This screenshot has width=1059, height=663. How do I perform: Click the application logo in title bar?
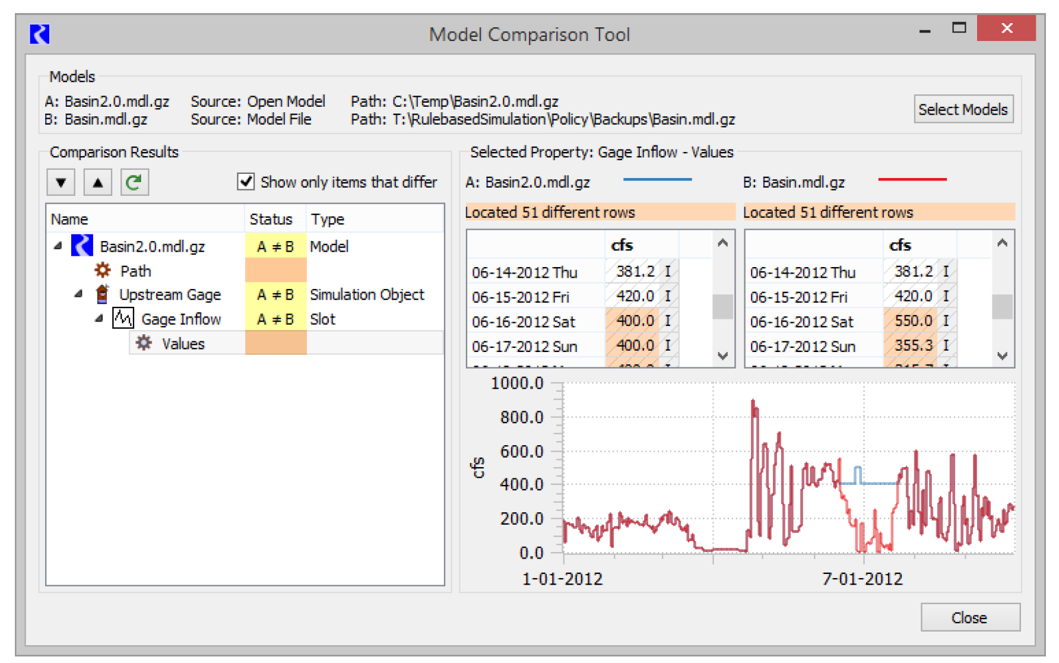click(40, 34)
